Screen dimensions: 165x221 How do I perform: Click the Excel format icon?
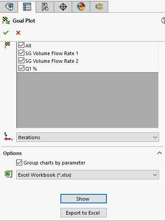pyautogui.click(x=9, y=174)
